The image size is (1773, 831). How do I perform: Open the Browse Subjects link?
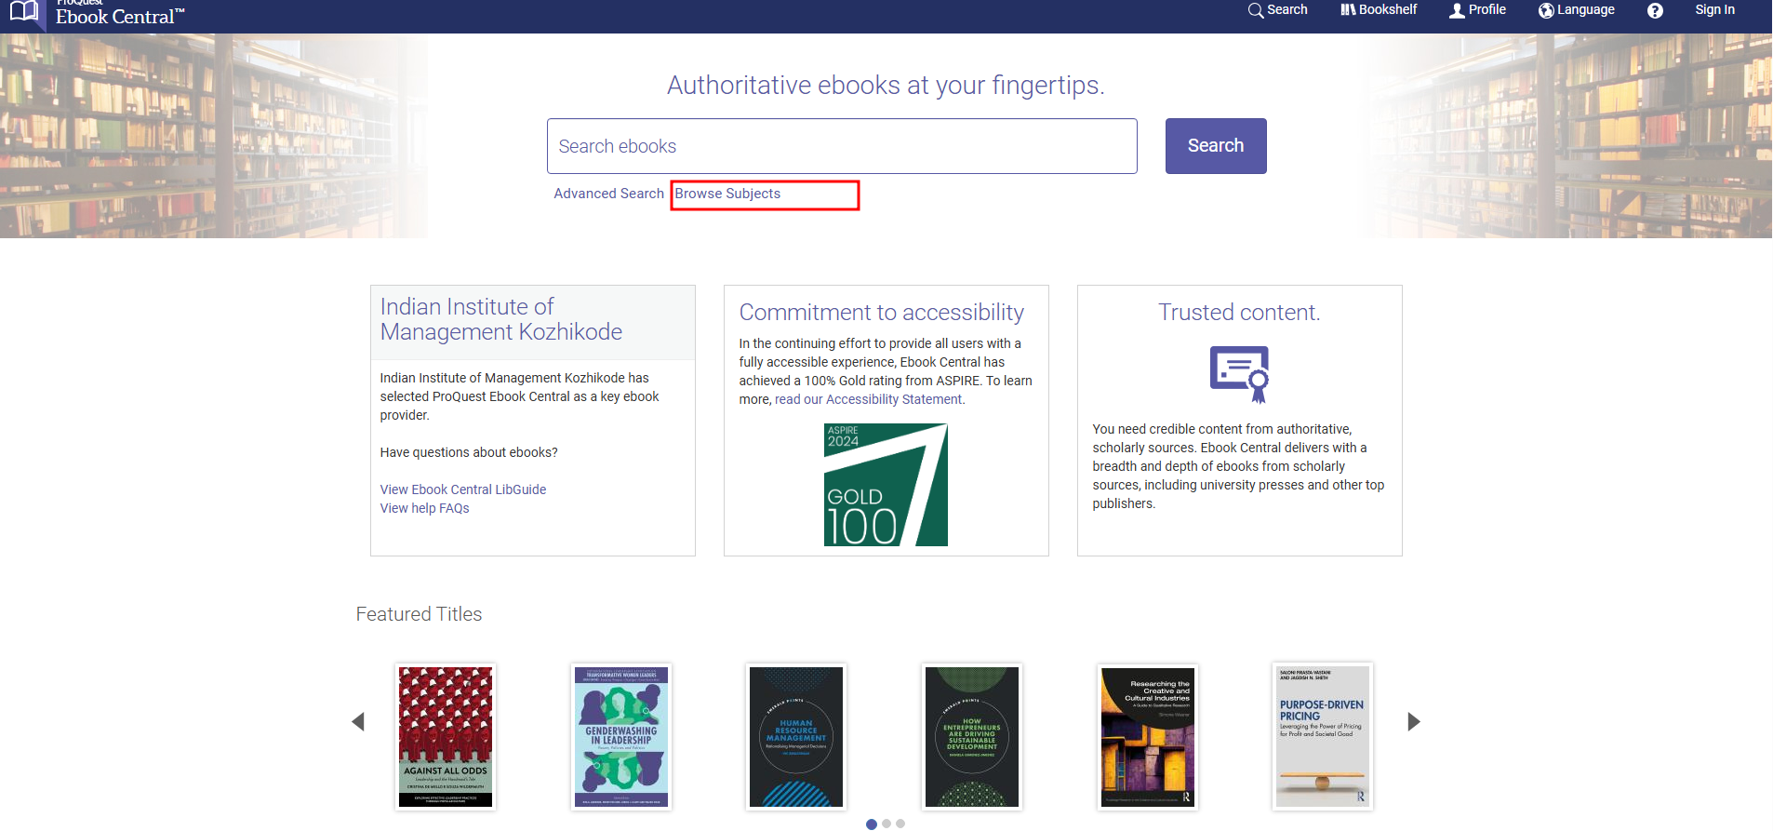(x=727, y=194)
